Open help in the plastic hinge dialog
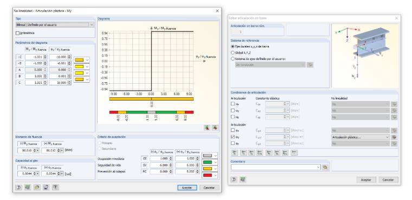The height and width of the screenshot is (200, 412). [18, 187]
